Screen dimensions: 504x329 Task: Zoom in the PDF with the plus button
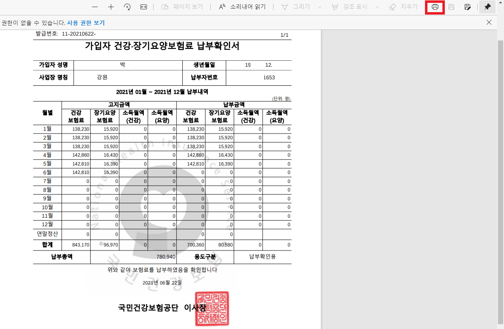point(111,7)
